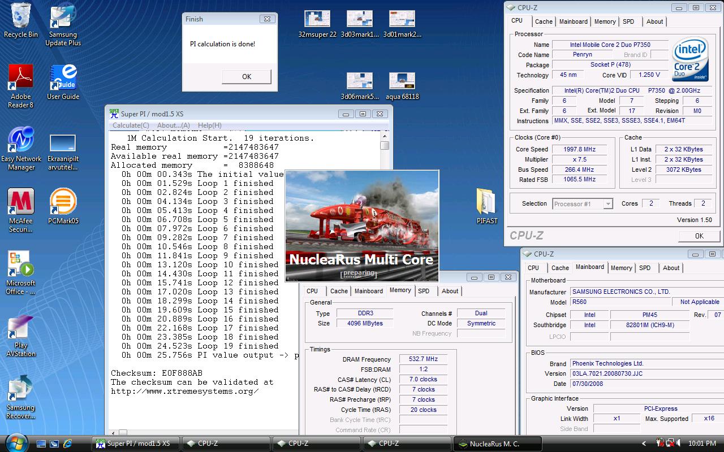Screen dimensions: 724x452
Task: Select CPU tab in Memory CPU-Z window
Action: coord(312,291)
